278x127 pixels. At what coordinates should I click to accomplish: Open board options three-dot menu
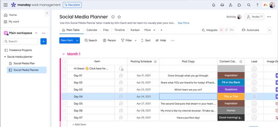(x=269, y=17)
